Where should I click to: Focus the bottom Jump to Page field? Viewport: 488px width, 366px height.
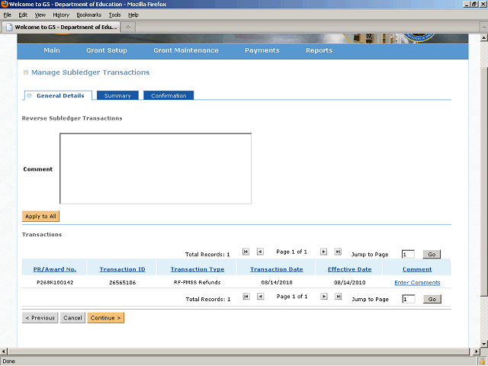[x=409, y=299]
